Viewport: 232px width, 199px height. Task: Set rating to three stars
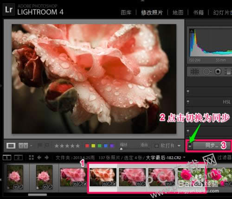point(67,146)
